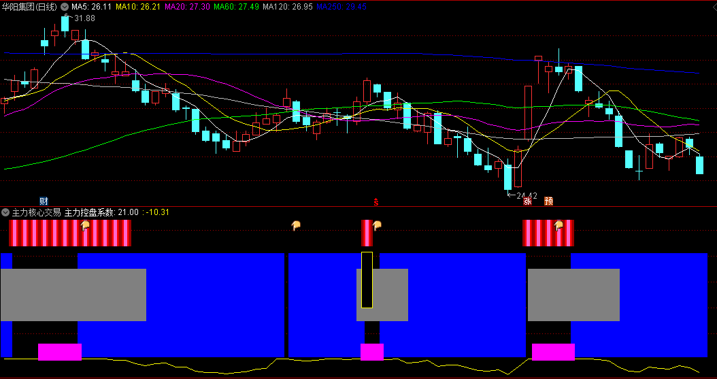Click the MA250: 29.45 label
Image resolution: width=717 pixels, height=379 pixels.
[x=341, y=7]
